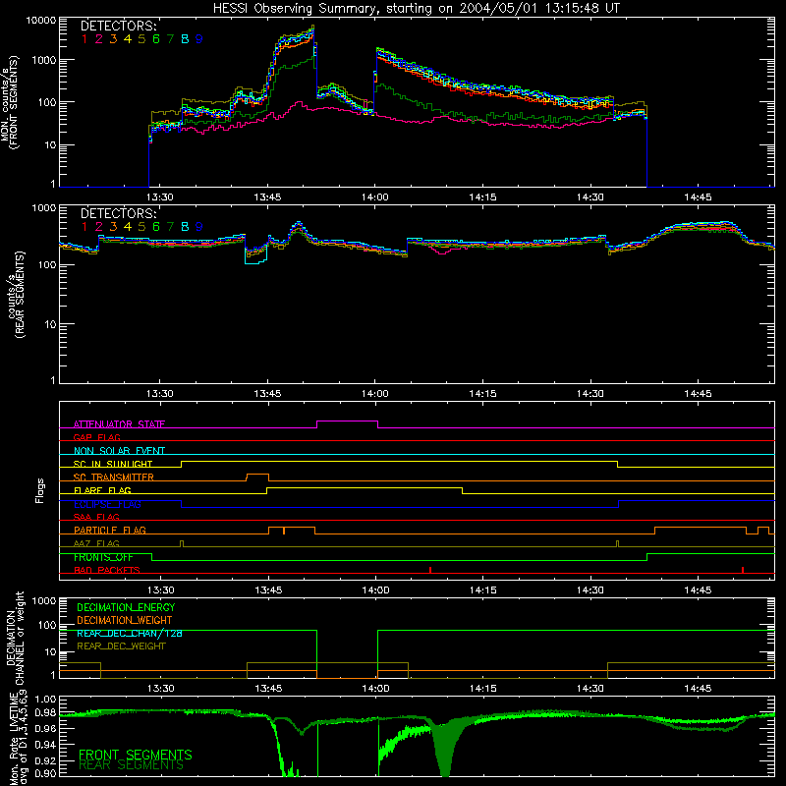Click the counts/s (REAR SEGMENTS) axis title

[x=16, y=295]
